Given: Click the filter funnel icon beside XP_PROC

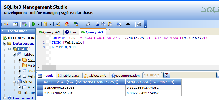Looking at the screenshot, I should pos(167,75).
